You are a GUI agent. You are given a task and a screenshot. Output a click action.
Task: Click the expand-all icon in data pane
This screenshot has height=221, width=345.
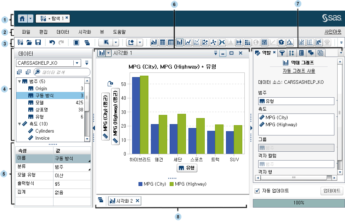[19, 72]
